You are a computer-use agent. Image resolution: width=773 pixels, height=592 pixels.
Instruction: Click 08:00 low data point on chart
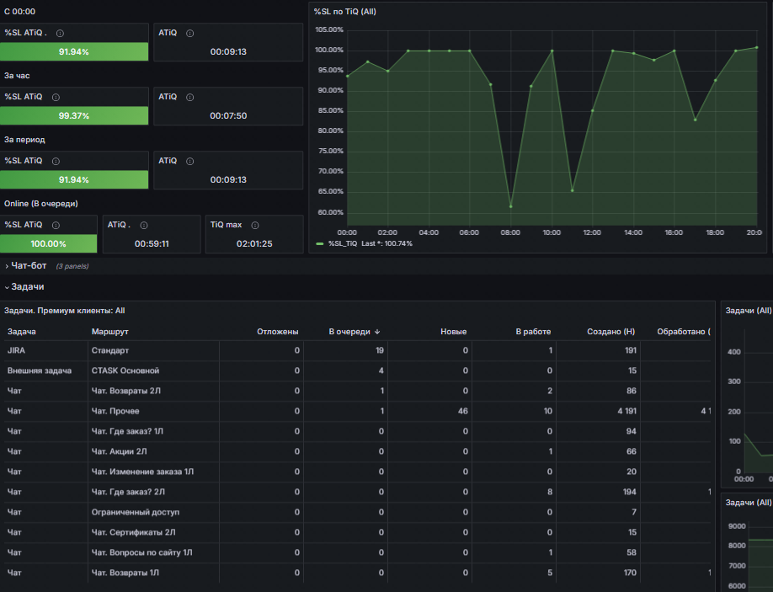pyautogui.click(x=510, y=206)
